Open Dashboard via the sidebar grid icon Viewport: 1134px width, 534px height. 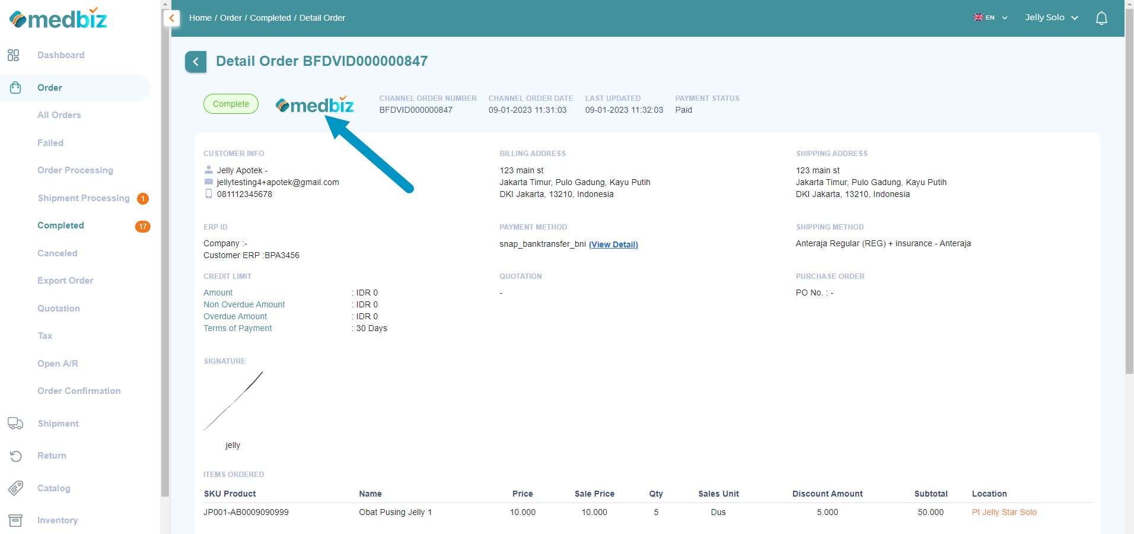pyautogui.click(x=14, y=55)
